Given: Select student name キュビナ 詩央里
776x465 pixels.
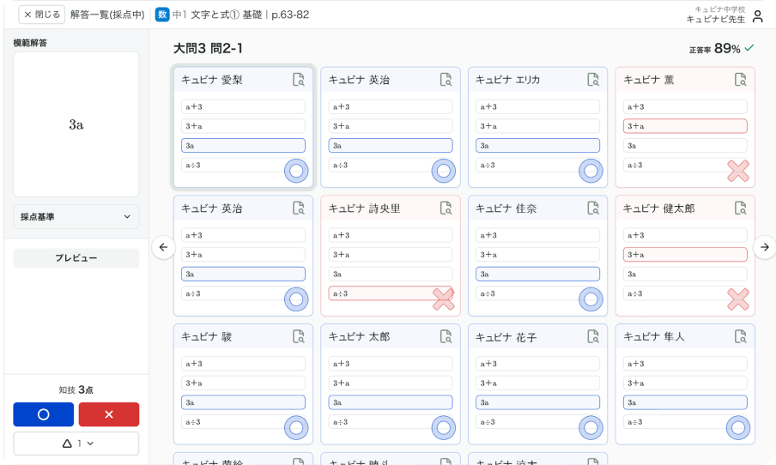Looking at the screenshot, I should pyautogui.click(x=364, y=208).
